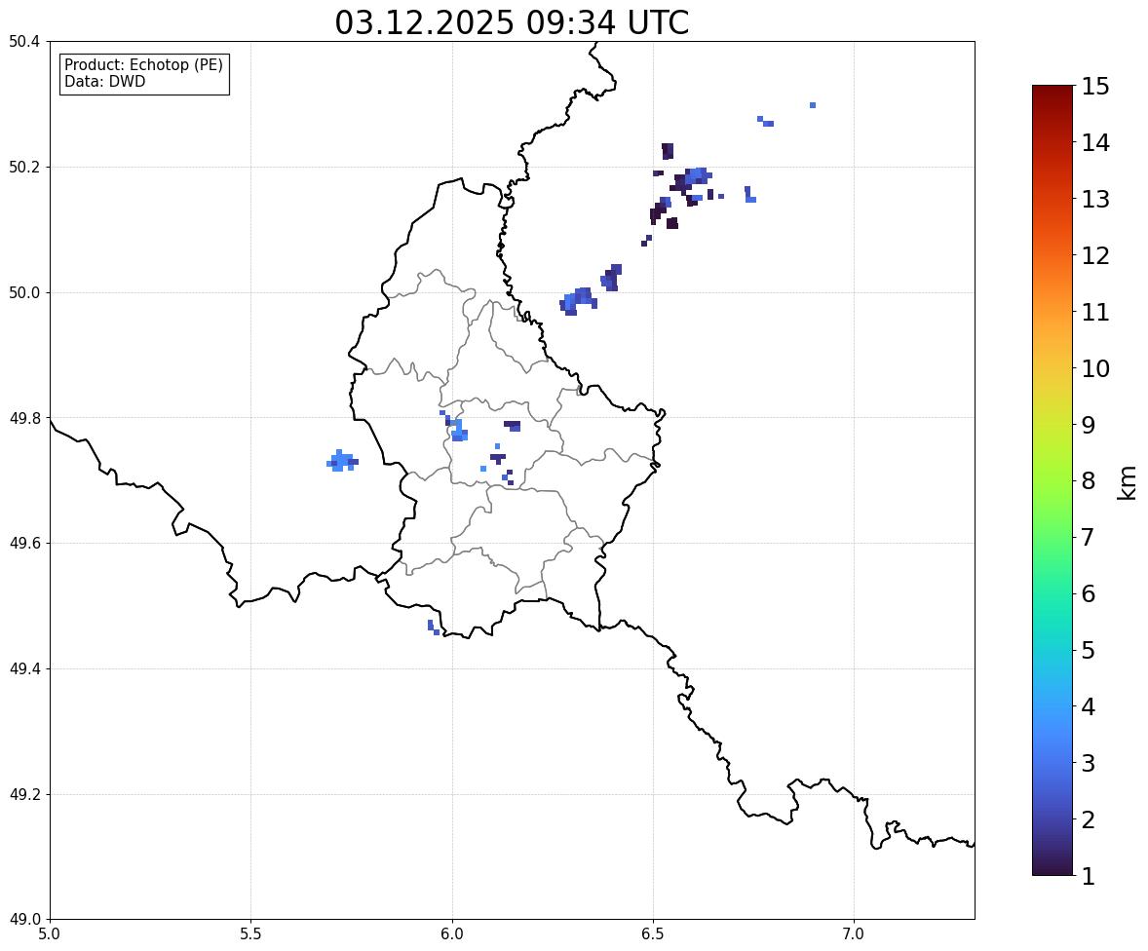Click the orange colorbar section near 11 km
The width and height of the screenshot is (1148, 951).
click(1052, 312)
